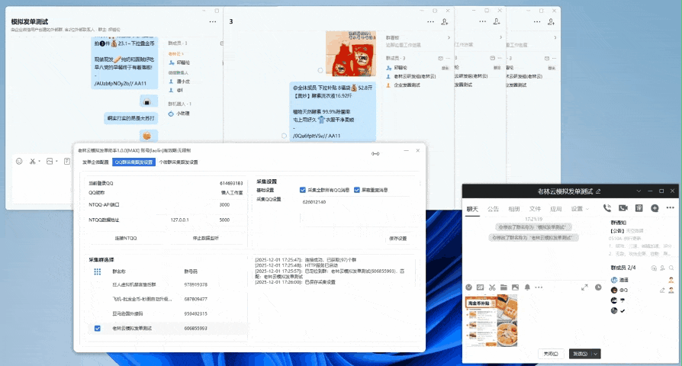Open the emoji icon in 模拟发单测试 input toolbar
Screen dimensions: 682x366
click(19, 161)
